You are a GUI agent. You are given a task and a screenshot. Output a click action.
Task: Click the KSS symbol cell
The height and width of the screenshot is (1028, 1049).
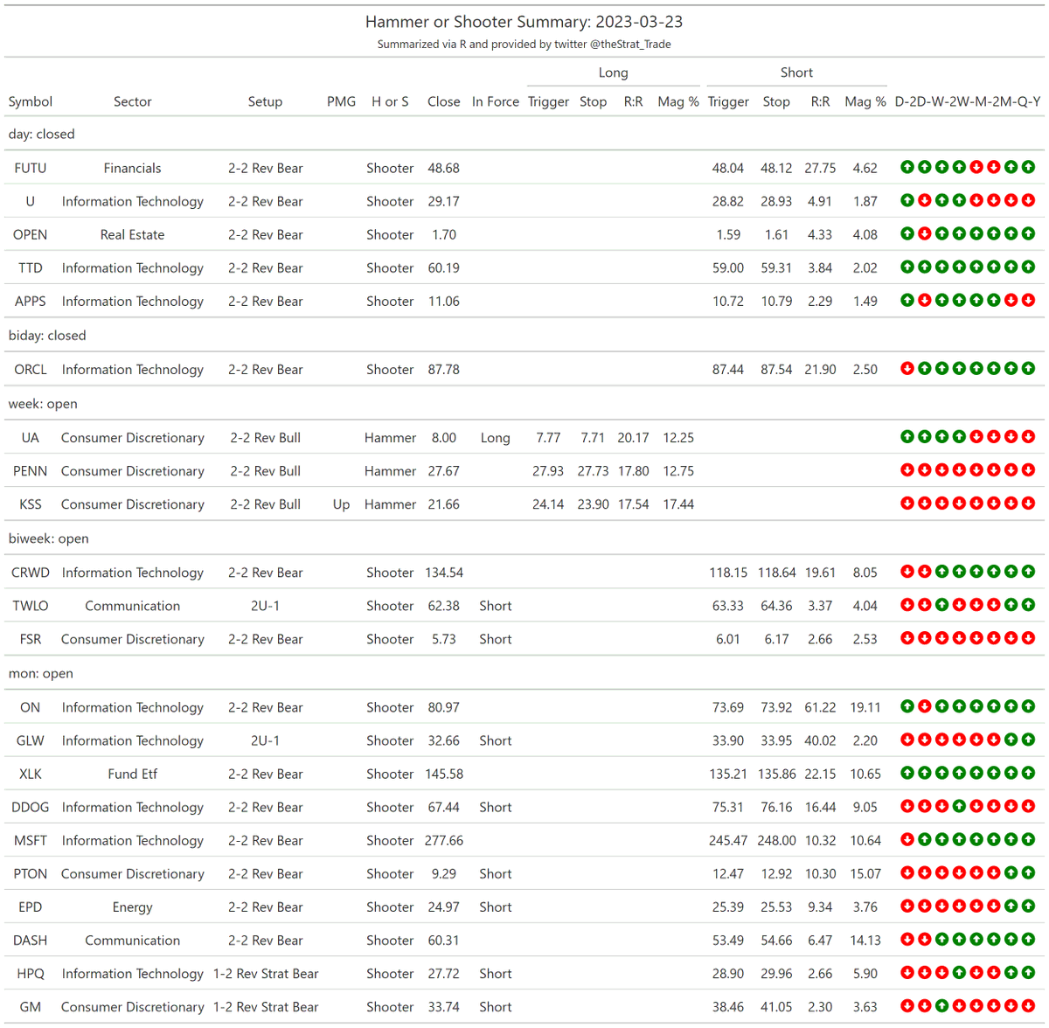(31, 504)
